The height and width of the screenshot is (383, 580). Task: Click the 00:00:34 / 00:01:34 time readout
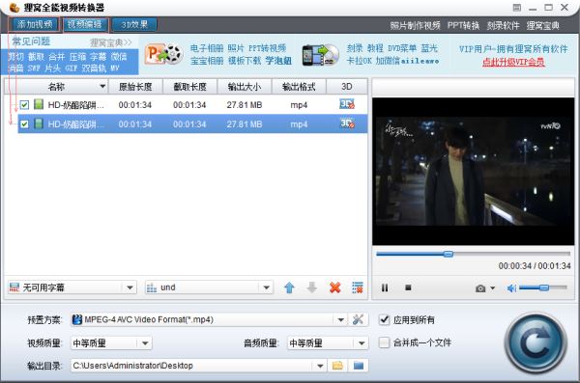[x=535, y=266]
